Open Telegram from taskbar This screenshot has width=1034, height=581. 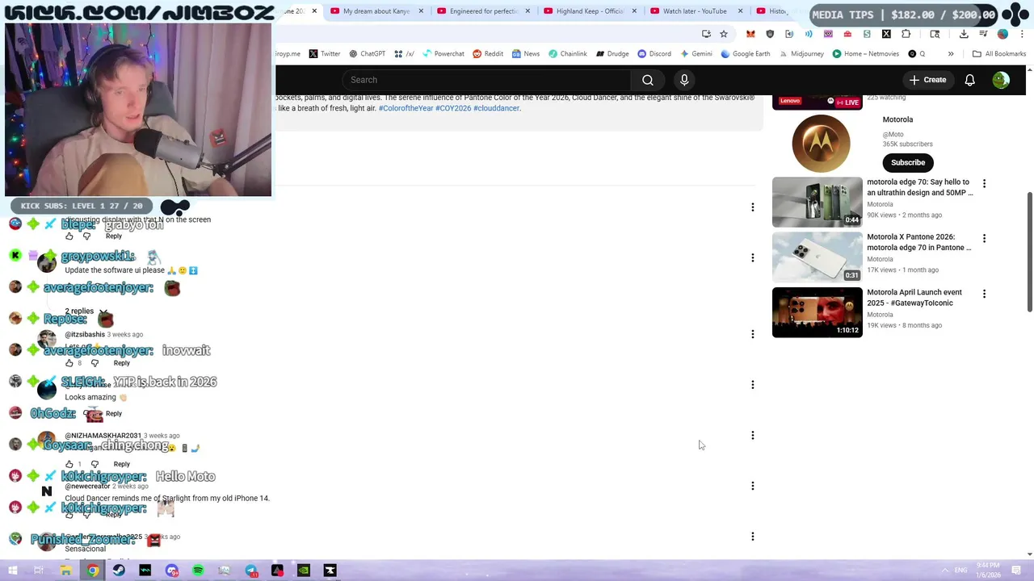tap(251, 571)
